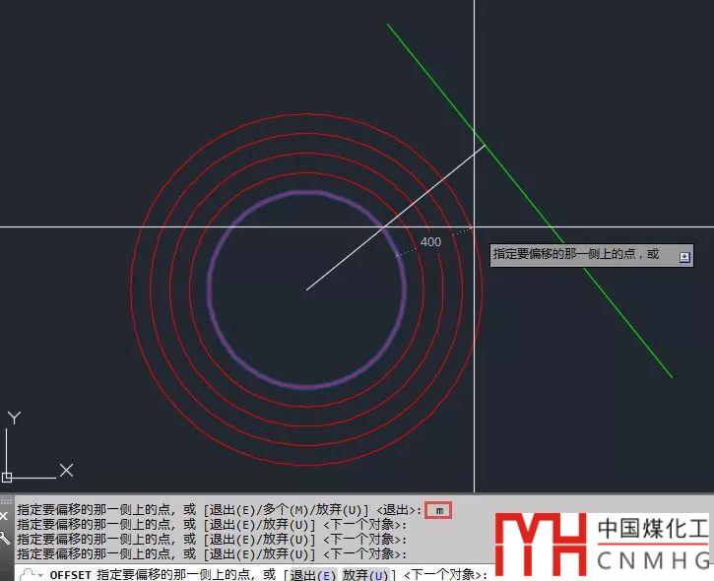Click the CNMHG logo watermark
The height and width of the screenshot is (581, 714).
click(603, 542)
